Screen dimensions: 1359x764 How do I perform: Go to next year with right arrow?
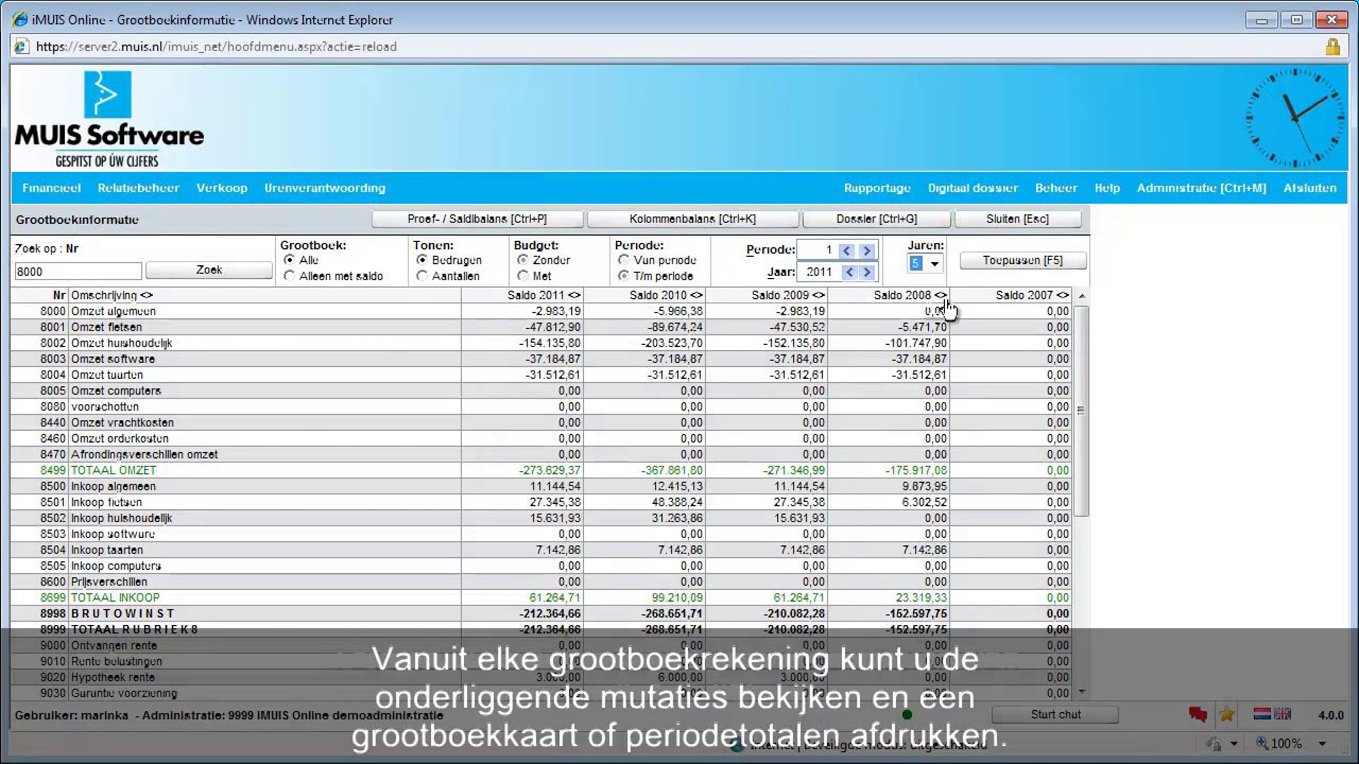pos(867,272)
